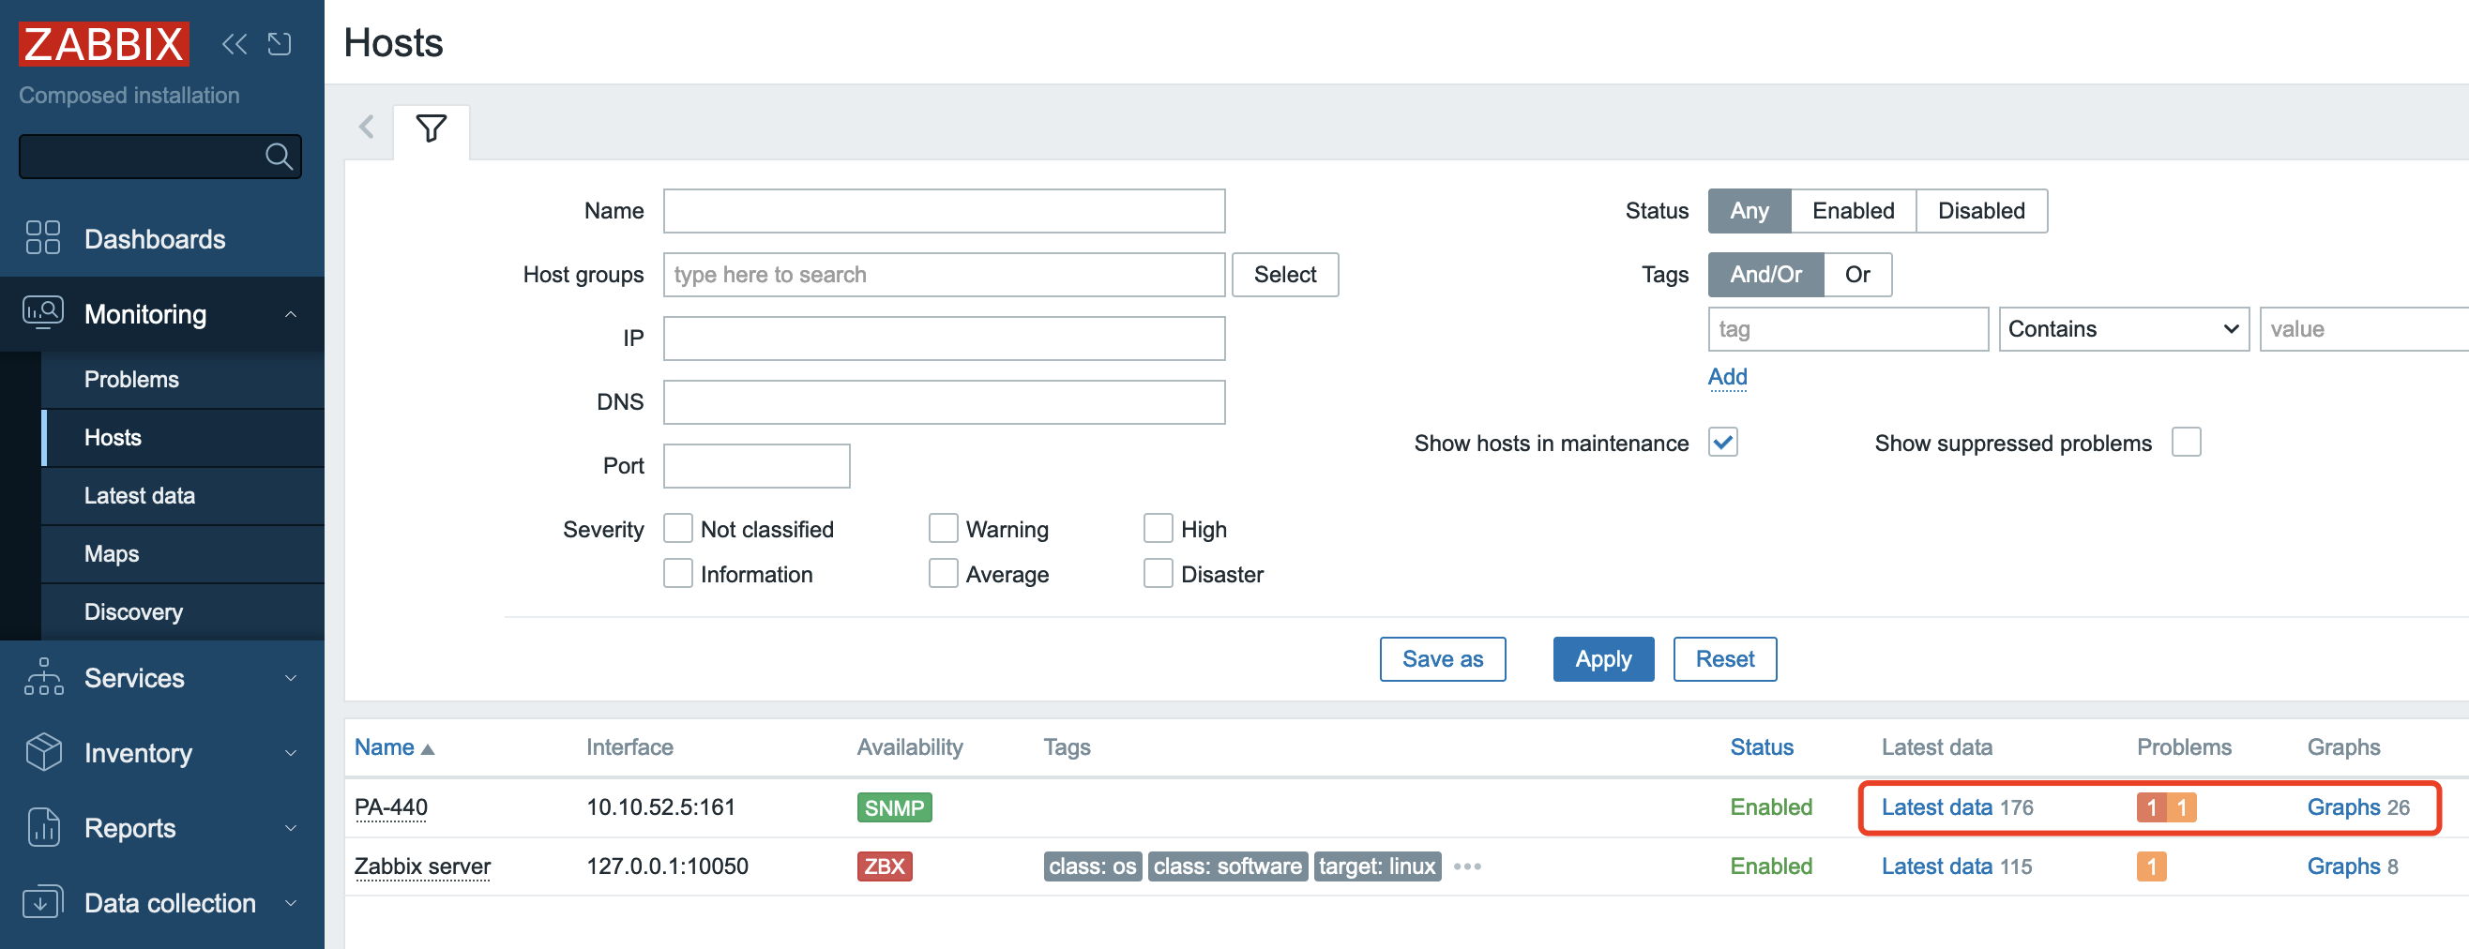Click the Monitoring screen icon
Screen dimensions: 2469x949
click(43, 312)
